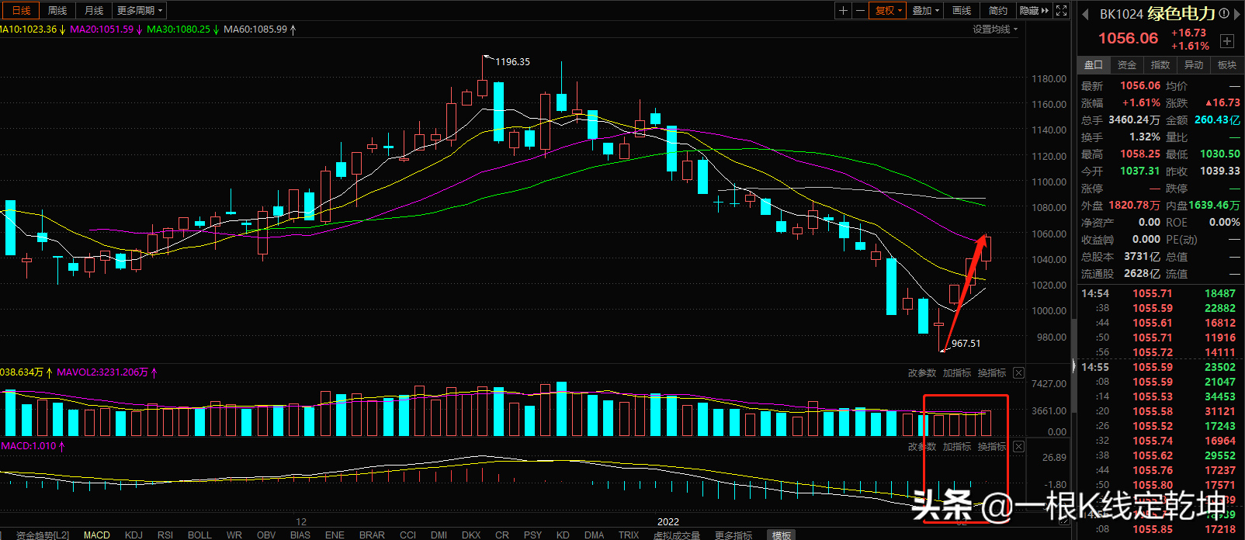Close the MACD indicator sub-panel
The image size is (1245, 540).
[1019, 447]
